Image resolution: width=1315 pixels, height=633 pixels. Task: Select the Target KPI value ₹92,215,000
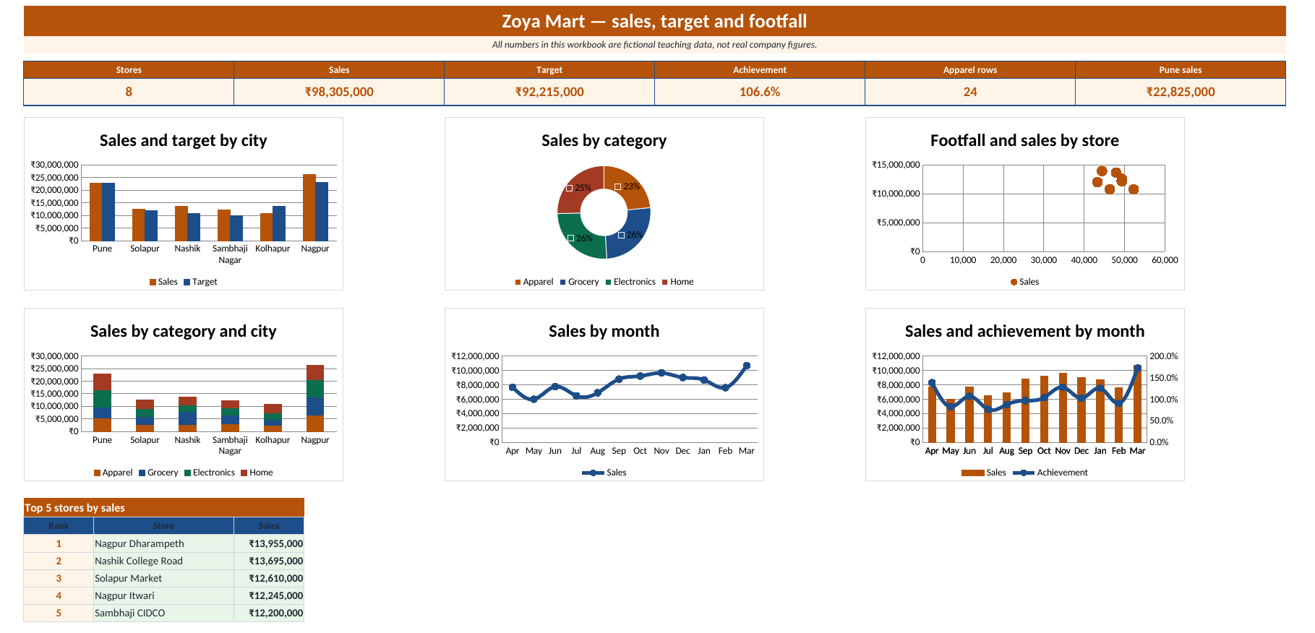coord(549,92)
